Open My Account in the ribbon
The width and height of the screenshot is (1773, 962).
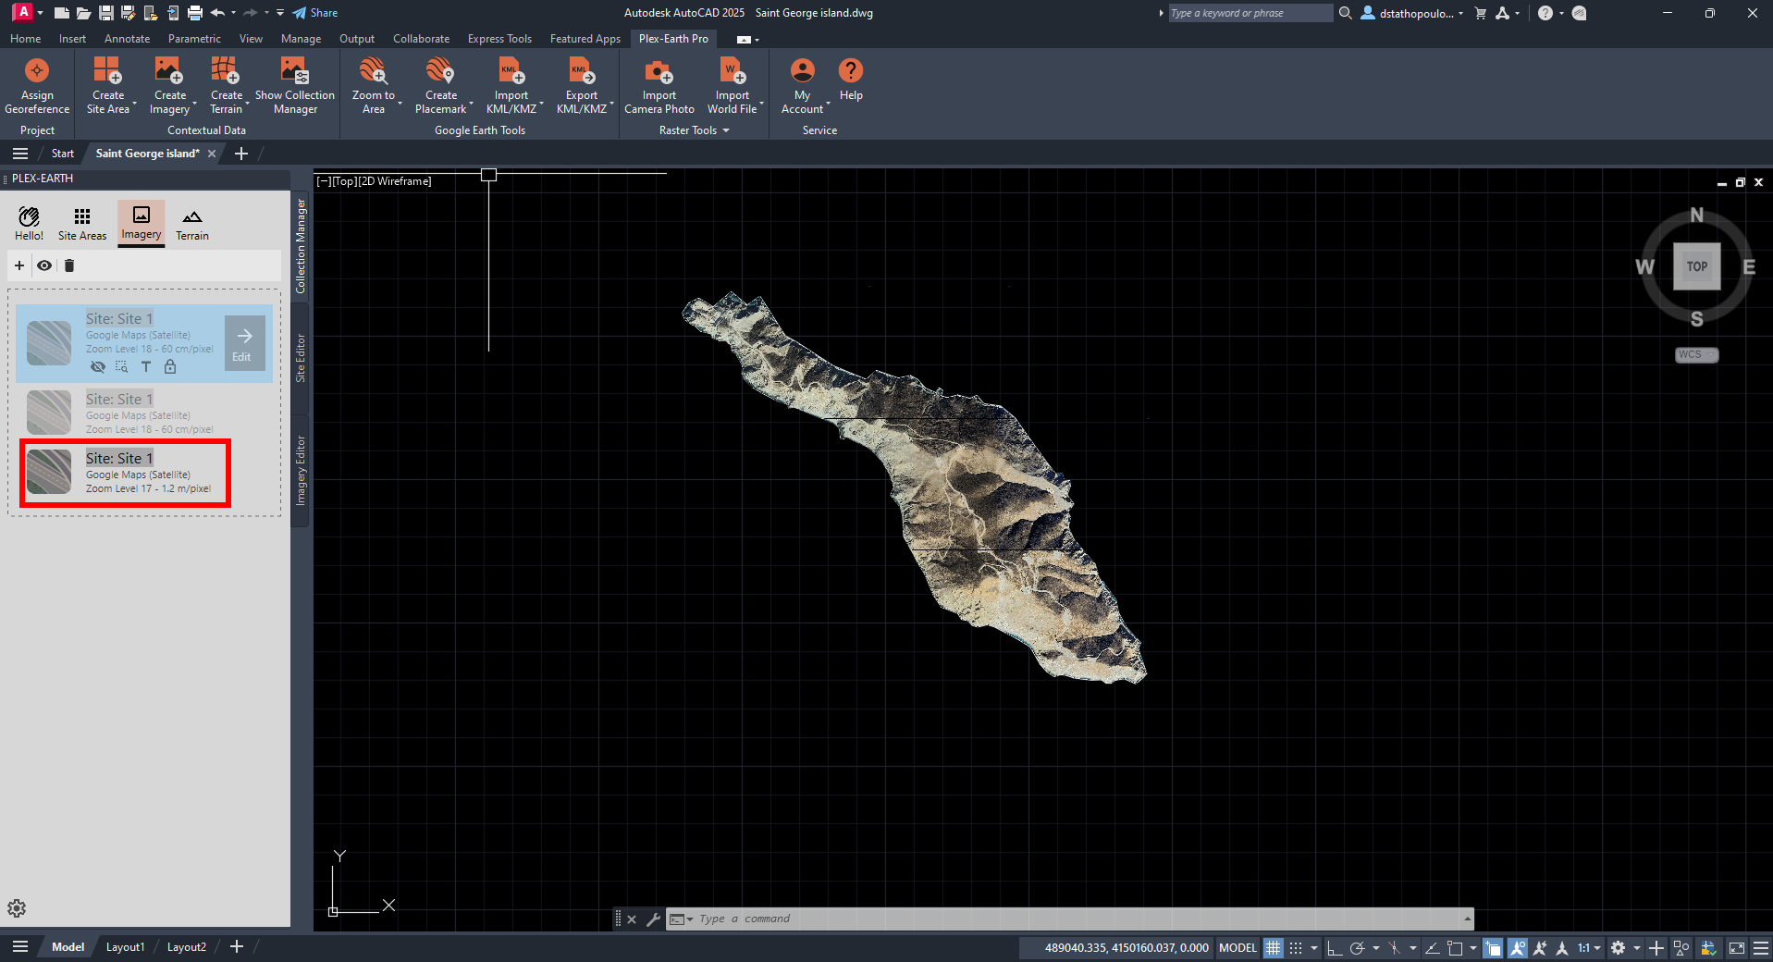[x=802, y=84]
